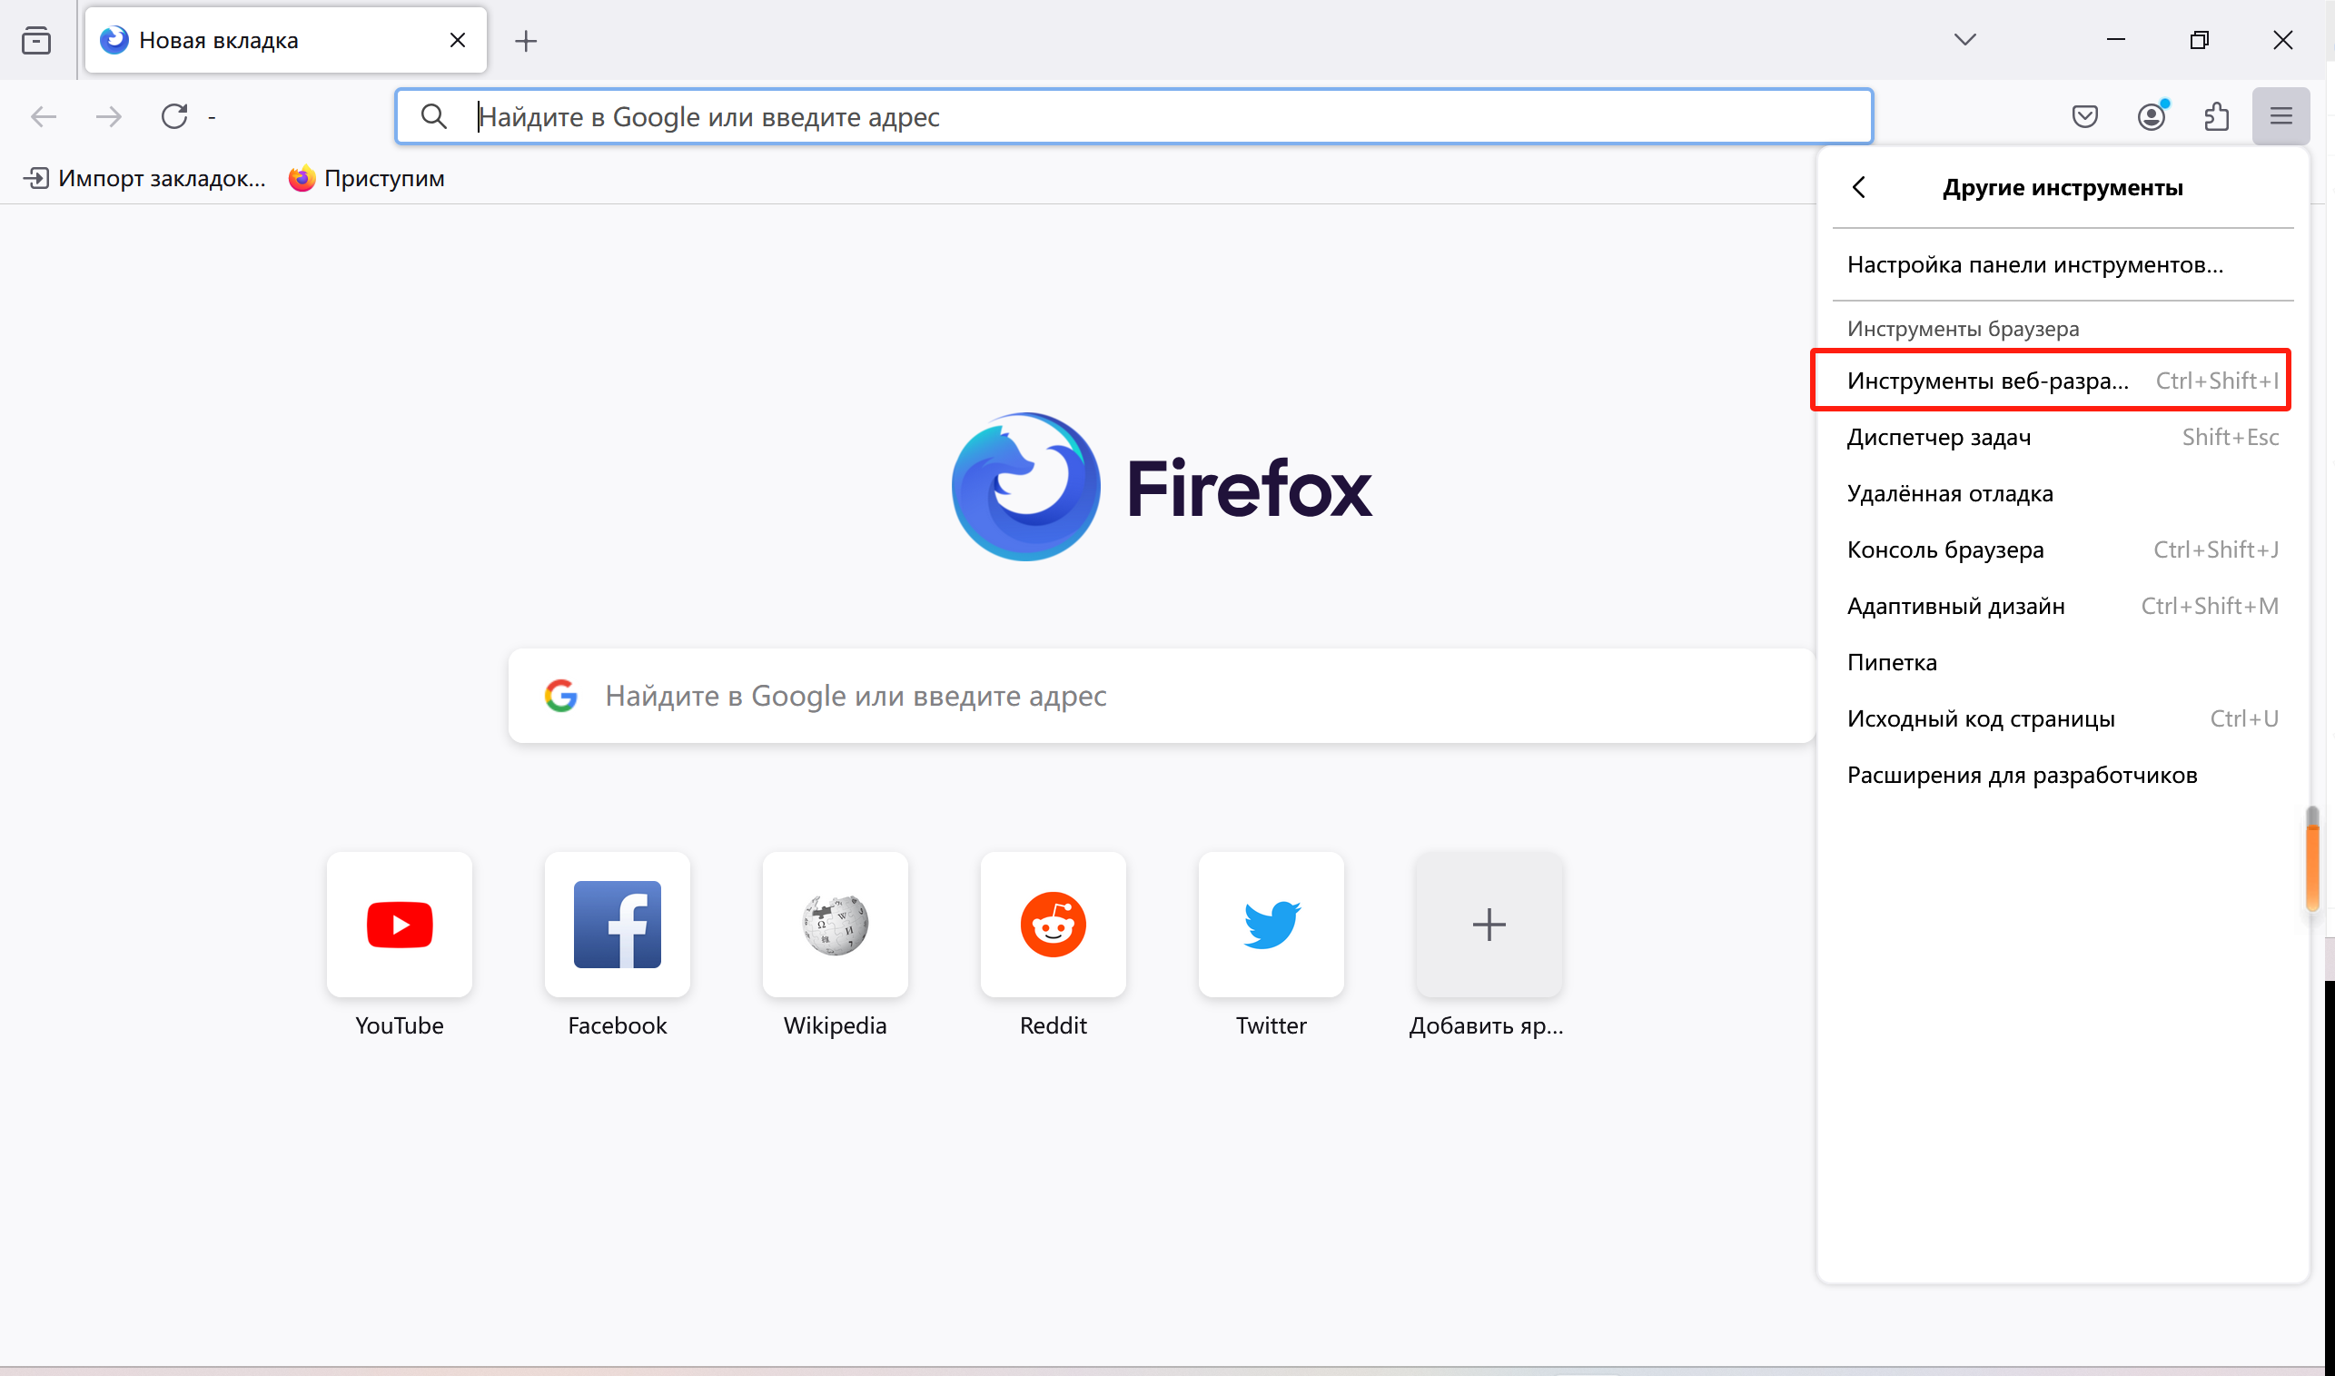The width and height of the screenshot is (2335, 1376).
Task: Click the Google search box on page
Action: click(1162, 696)
